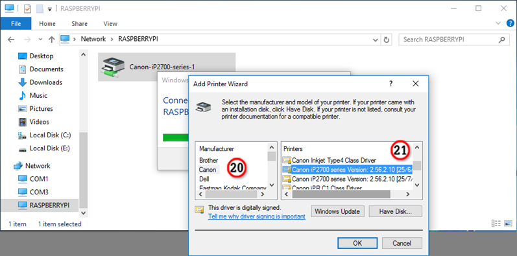The width and height of the screenshot is (517, 256).
Task: Click the Network icon in navigation pane
Action: [18, 166]
